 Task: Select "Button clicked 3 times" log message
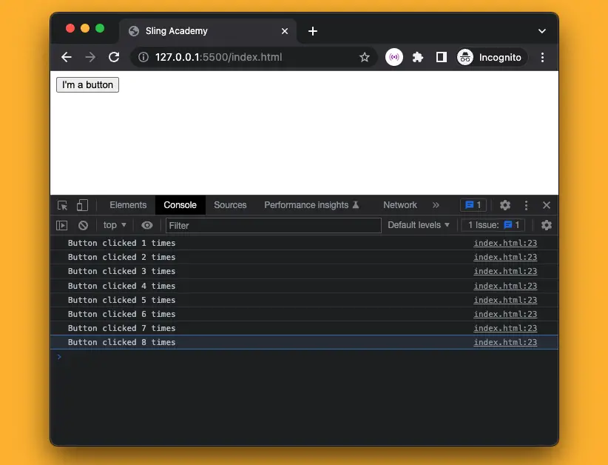[122, 271]
